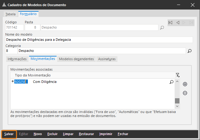This screenshot has width=200, height=140.
Task: Switch to the Tabela tab
Action: tap(10, 14)
